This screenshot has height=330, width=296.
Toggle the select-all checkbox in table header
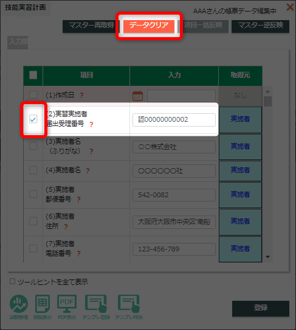click(33, 75)
